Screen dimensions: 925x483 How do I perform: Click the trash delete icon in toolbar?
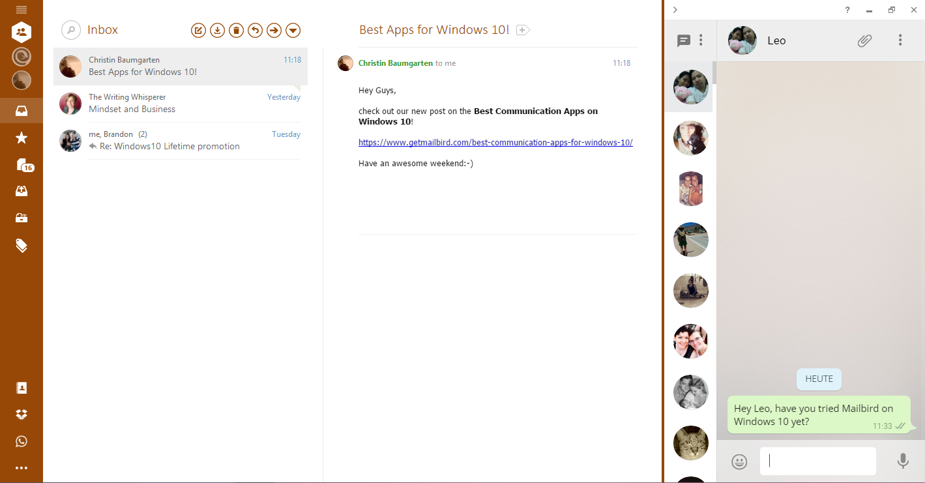point(236,30)
